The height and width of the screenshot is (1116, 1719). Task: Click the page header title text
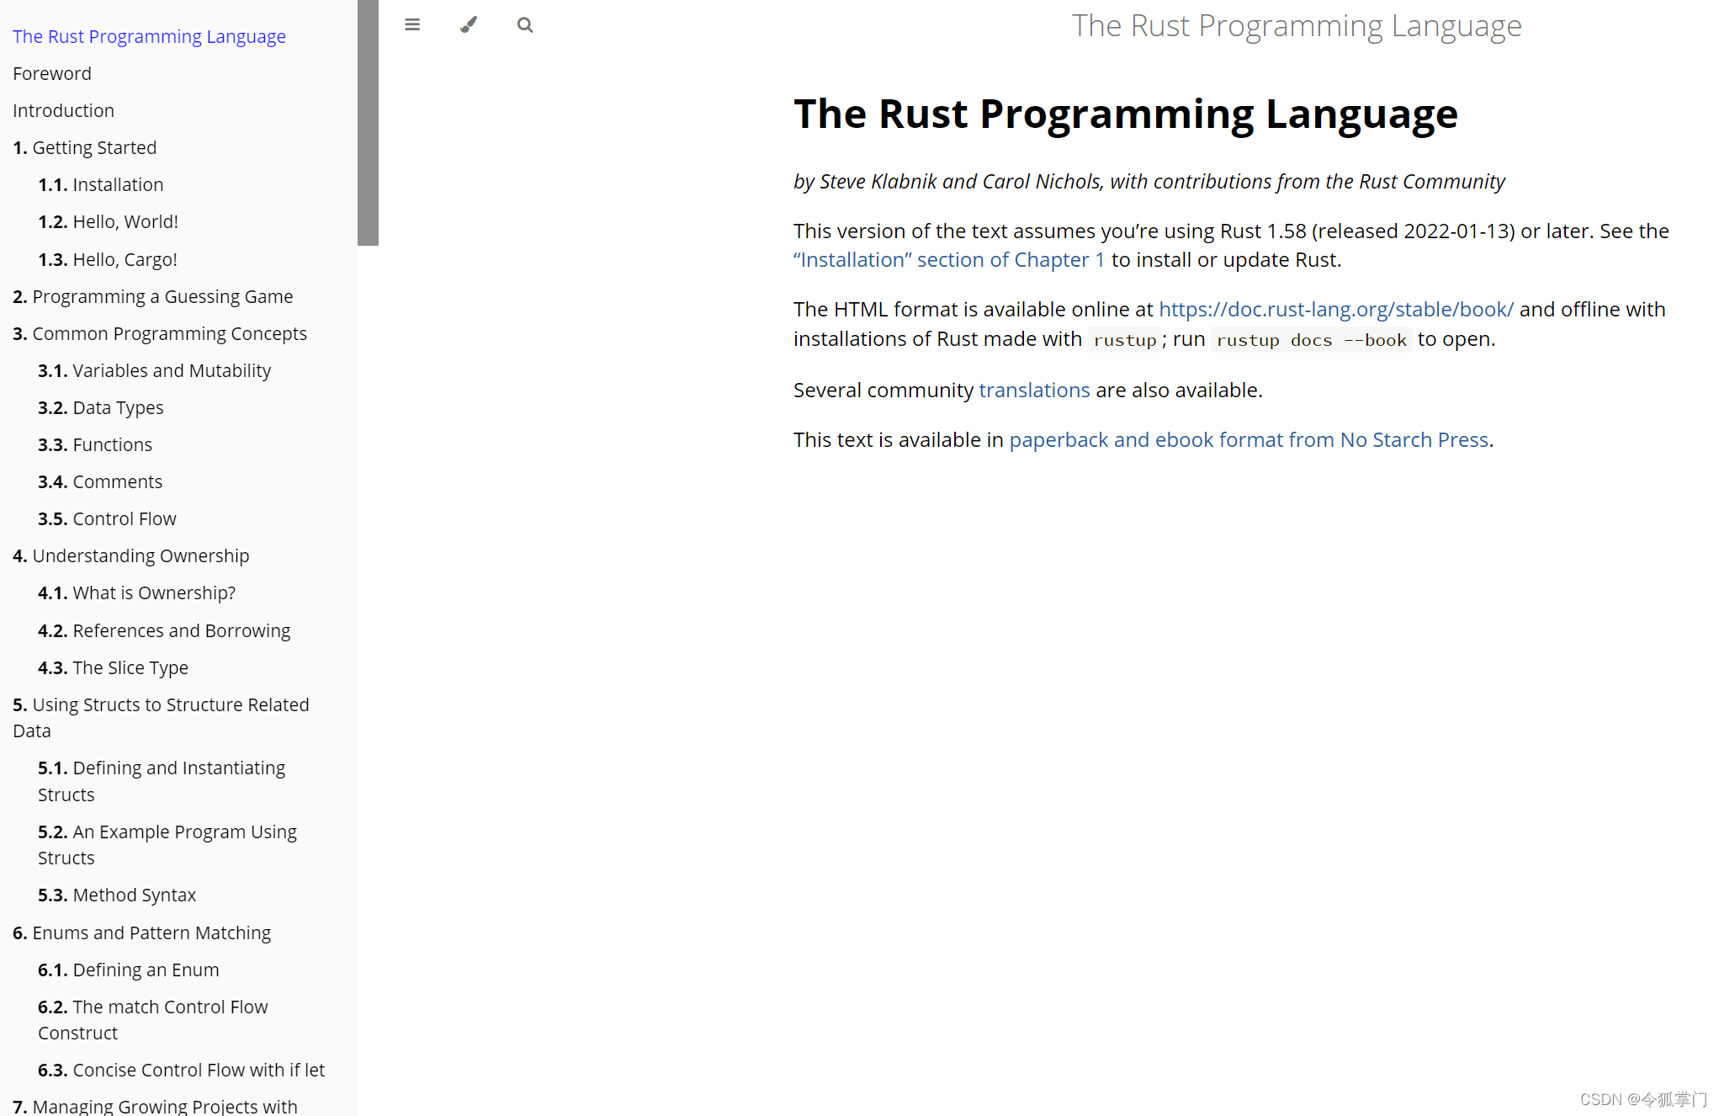(1297, 26)
